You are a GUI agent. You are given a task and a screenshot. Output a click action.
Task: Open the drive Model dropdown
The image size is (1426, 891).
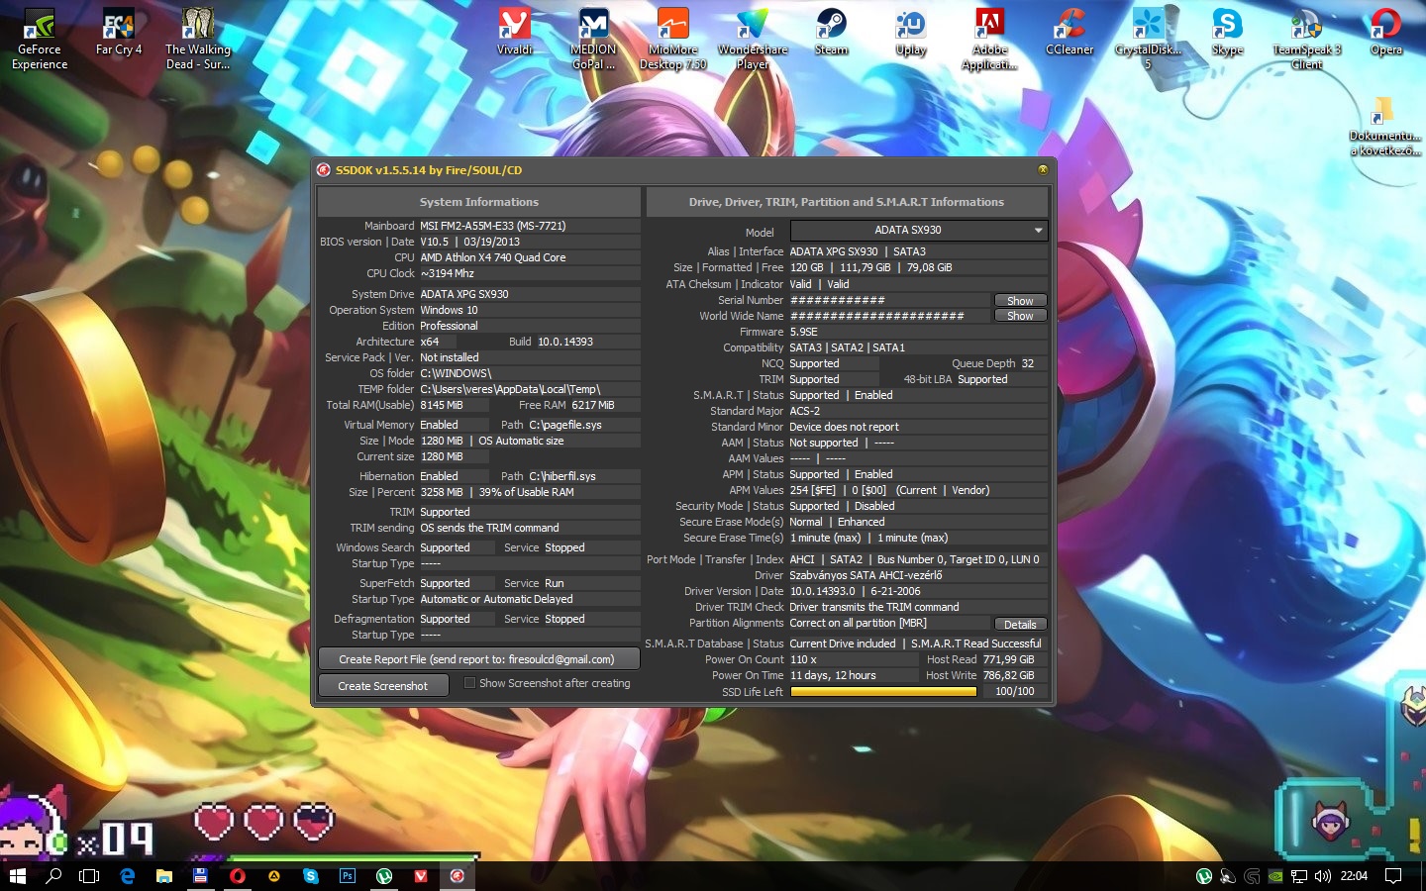click(x=918, y=230)
